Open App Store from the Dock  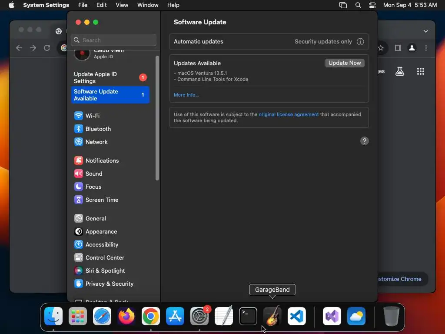(175, 316)
